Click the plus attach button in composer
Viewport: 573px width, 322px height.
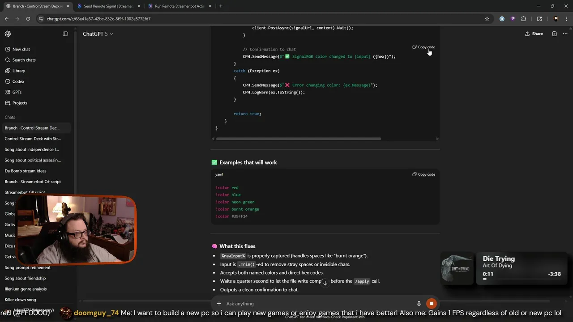[x=219, y=304]
